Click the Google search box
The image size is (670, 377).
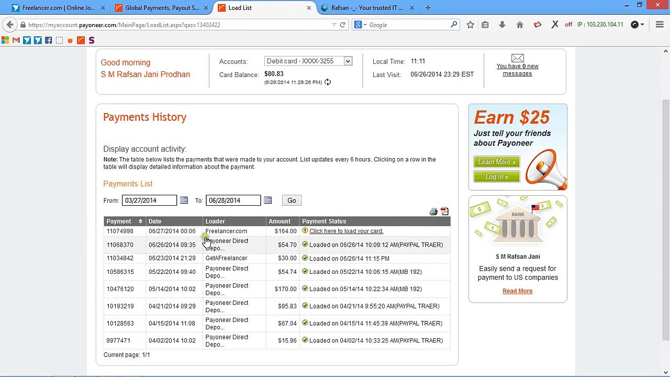408,25
